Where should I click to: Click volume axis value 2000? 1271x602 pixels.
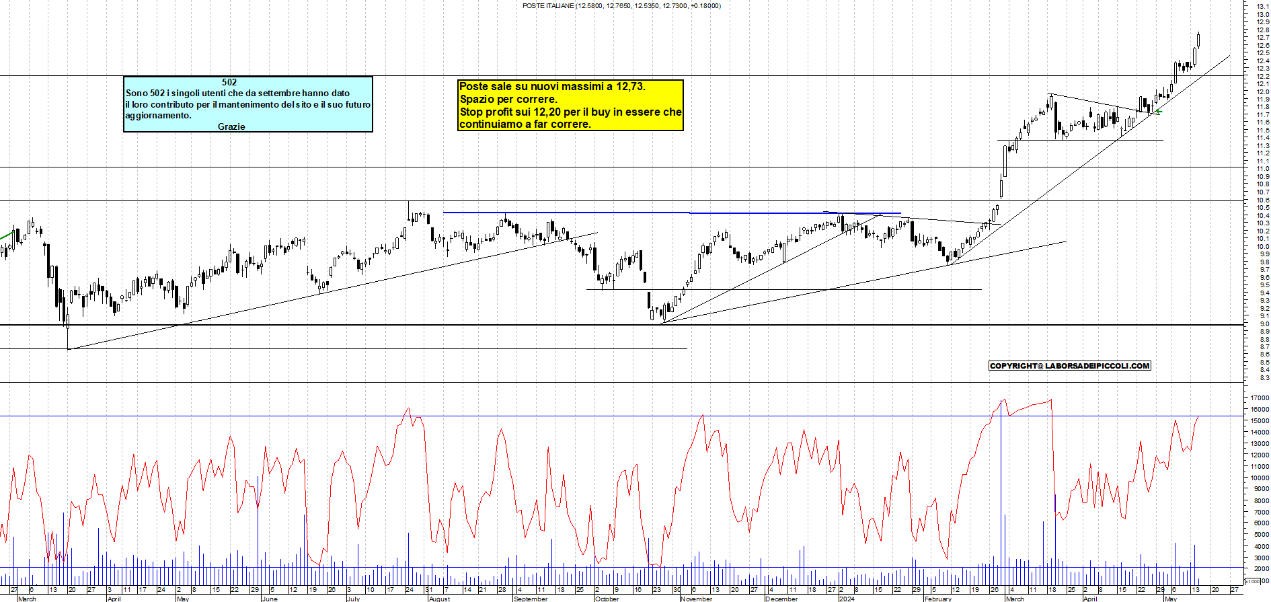pos(1261,569)
